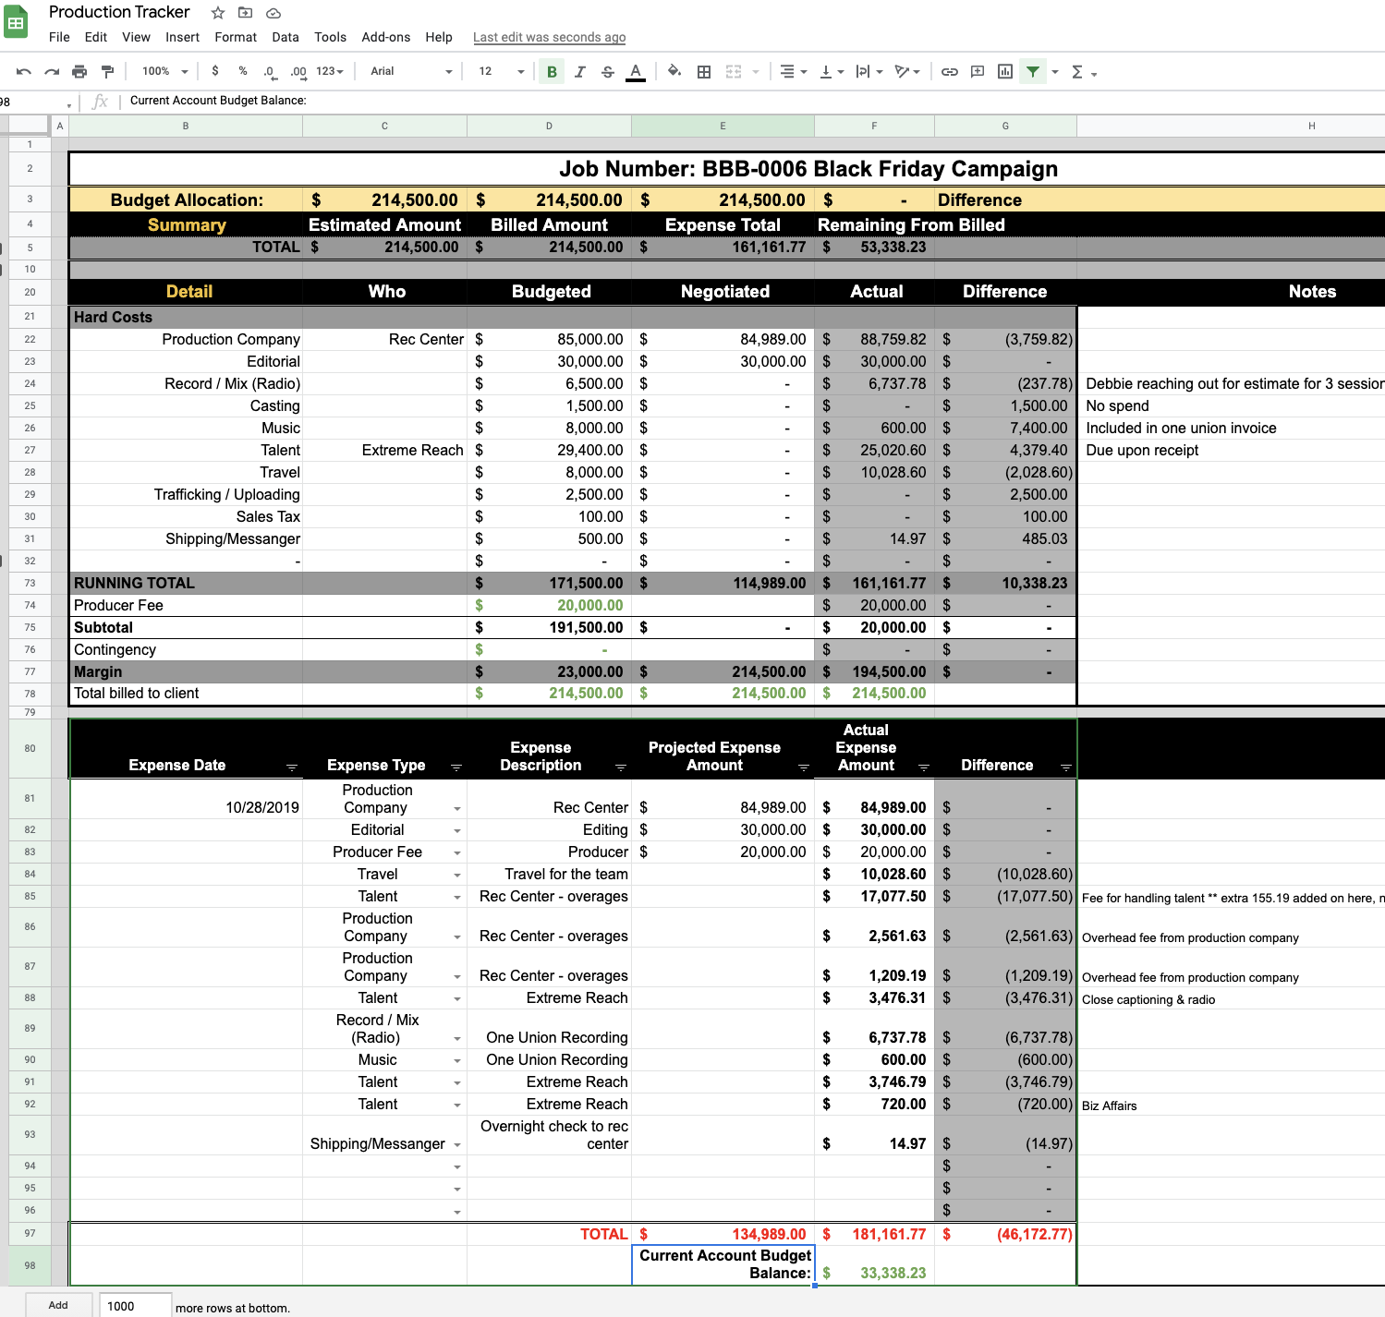The width and height of the screenshot is (1385, 1317).
Task: Open the 'Last edit was seconds ago' link
Action: pyautogui.click(x=549, y=37)
